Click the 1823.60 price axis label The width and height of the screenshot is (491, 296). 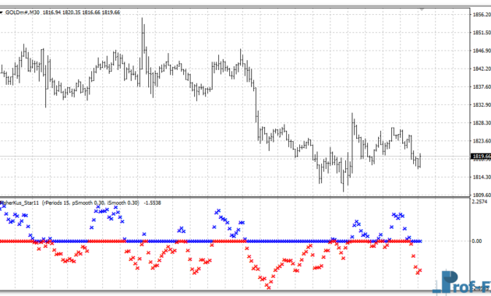pos(482,141)
